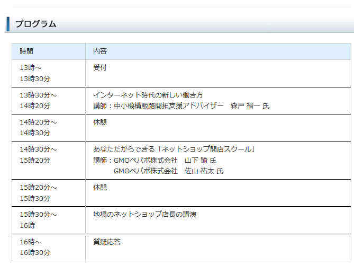Click the ネットショップ開店スクール session title
Screen dimensions: 354x265
(174, 149)
